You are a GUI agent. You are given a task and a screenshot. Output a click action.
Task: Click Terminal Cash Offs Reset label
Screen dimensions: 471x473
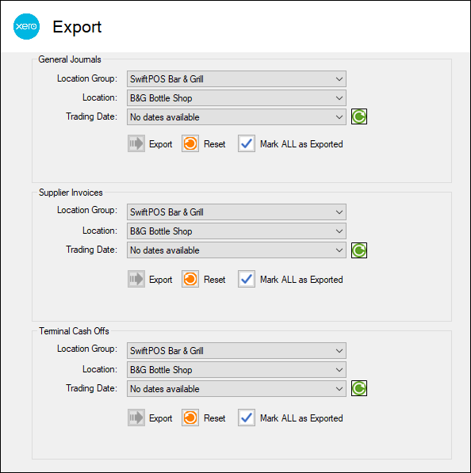click(x=215, y=418)
